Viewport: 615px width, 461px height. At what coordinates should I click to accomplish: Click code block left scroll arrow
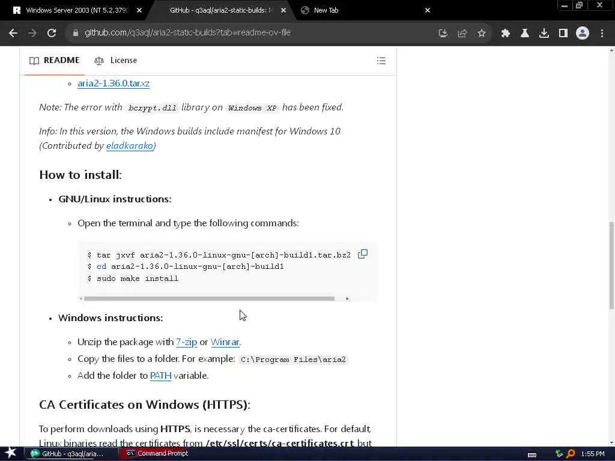81,299
